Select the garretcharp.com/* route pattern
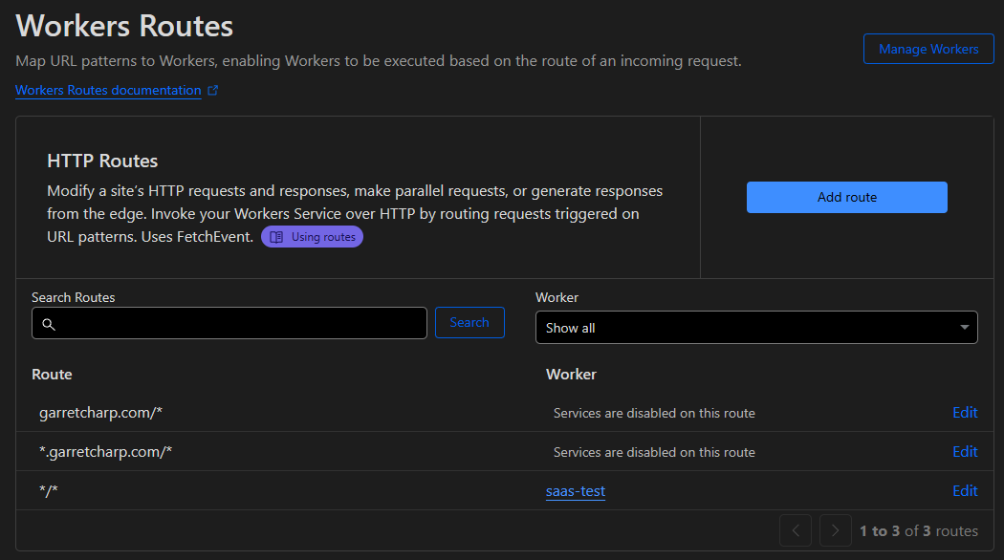This screenshot has height=560, width=1004. click(98, 413)
